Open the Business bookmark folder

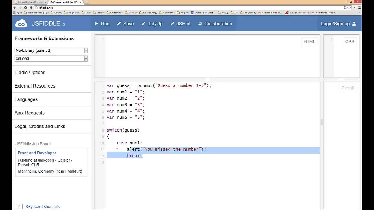[x=131, y=13]
